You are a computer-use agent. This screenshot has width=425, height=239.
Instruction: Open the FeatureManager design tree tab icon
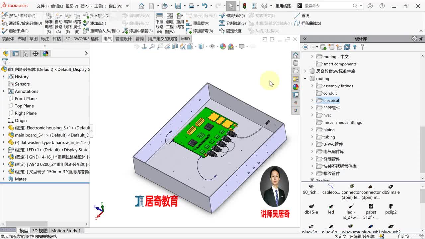coord(6,53)
